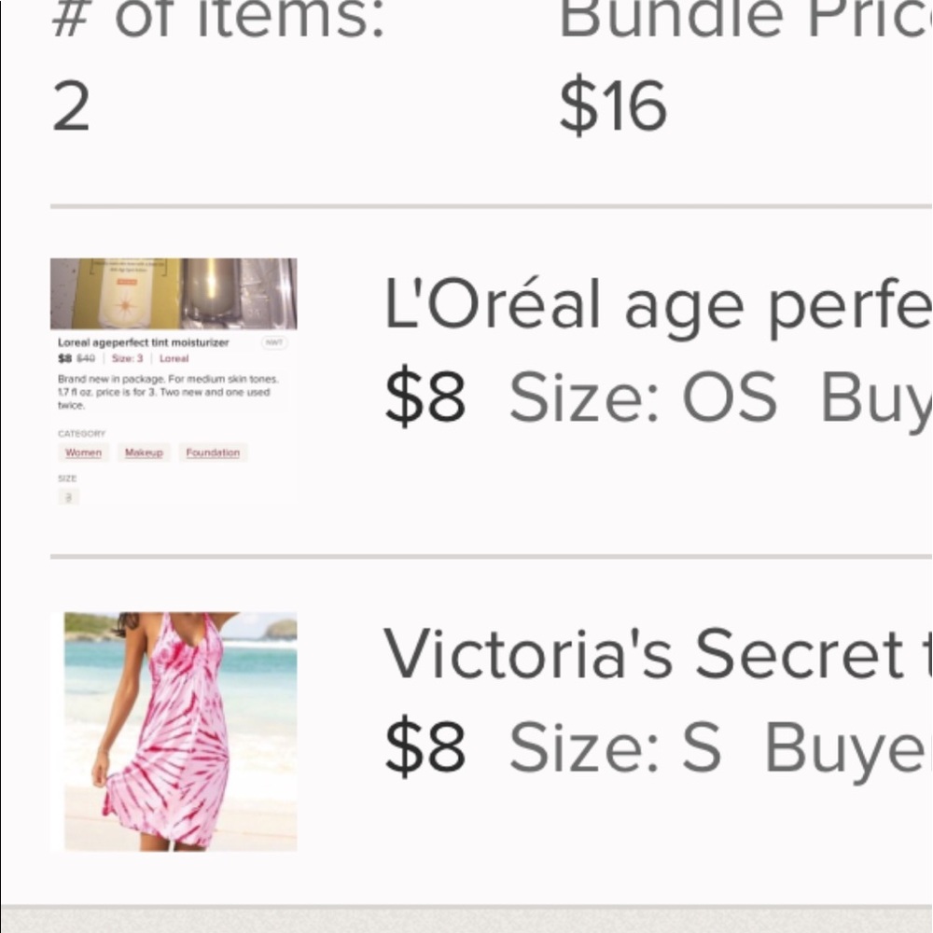The height and width of the screenshot is (933, 933).
Task: Open the Foundation category link
Action: coord(213,453)
